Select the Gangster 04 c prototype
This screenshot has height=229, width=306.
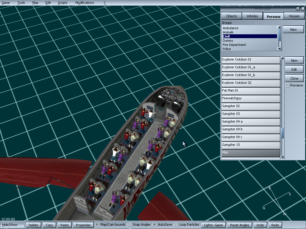point(251,138)
